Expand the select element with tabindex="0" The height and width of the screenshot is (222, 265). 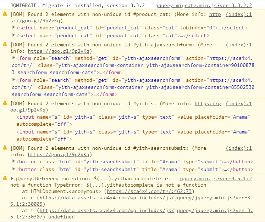14,27
